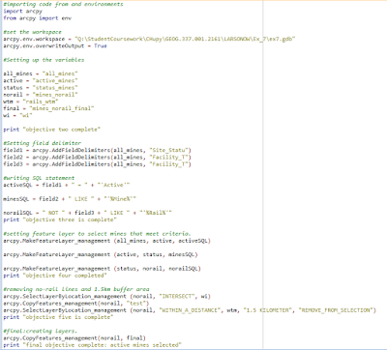Viewport: 387px width, 350px height.
Task: Click the print "objective five is complete" line
Action: coord(58,317)
